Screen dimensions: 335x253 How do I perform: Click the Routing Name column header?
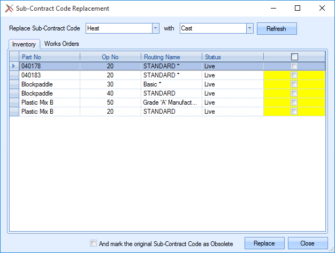171,57
